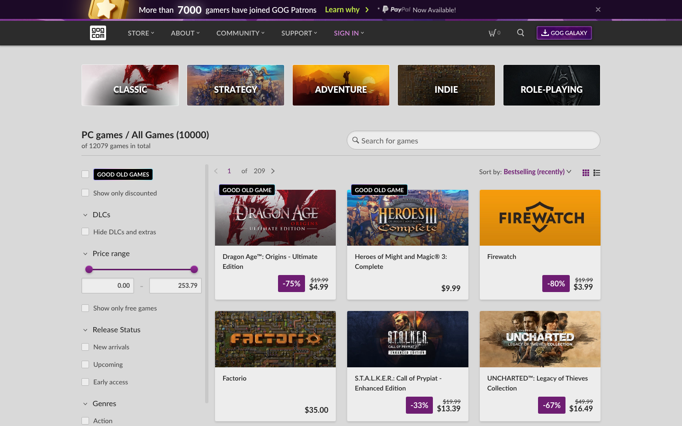Open the STORE menu

tap(141, 33)
